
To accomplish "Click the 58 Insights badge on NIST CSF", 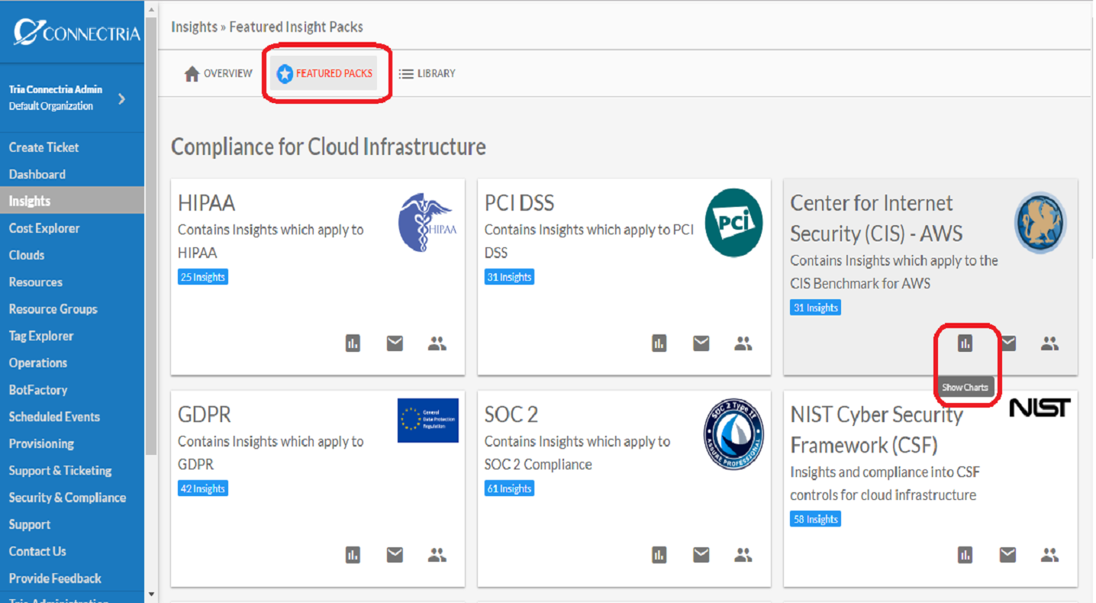I will tap(816, 519).
